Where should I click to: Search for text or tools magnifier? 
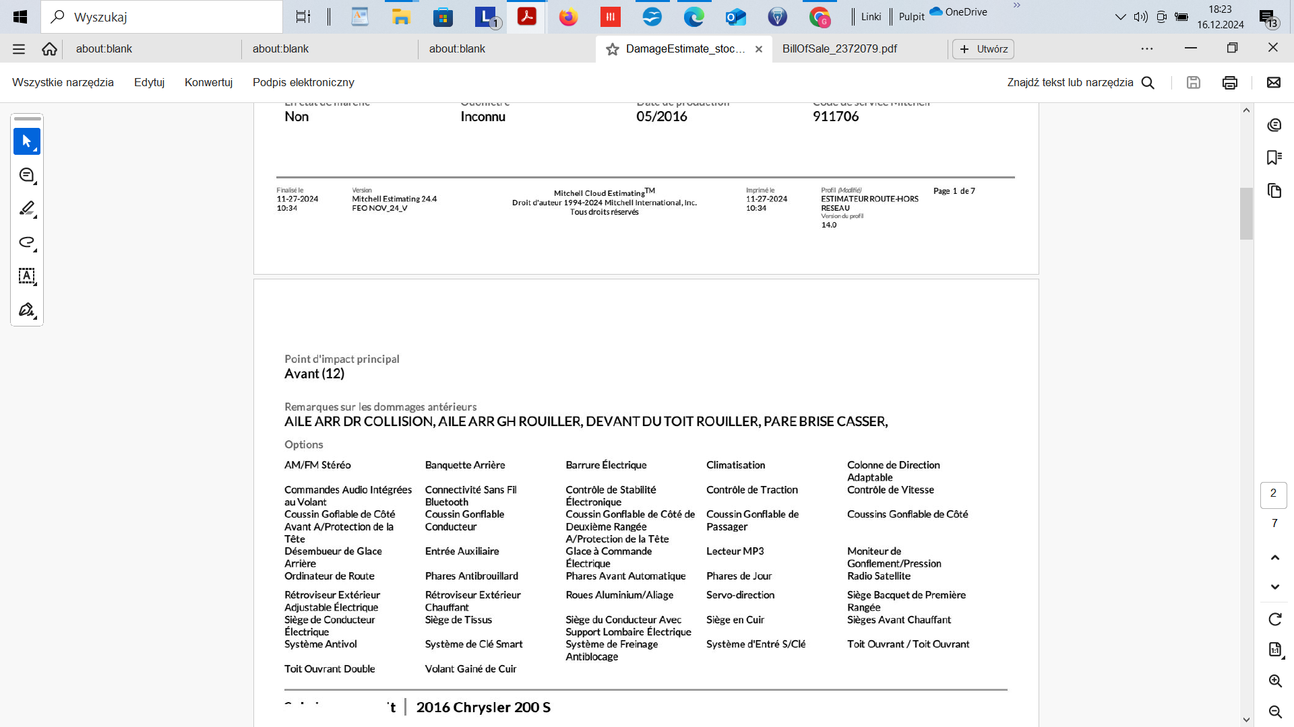pyautogui.click(x=1148, y=82)
